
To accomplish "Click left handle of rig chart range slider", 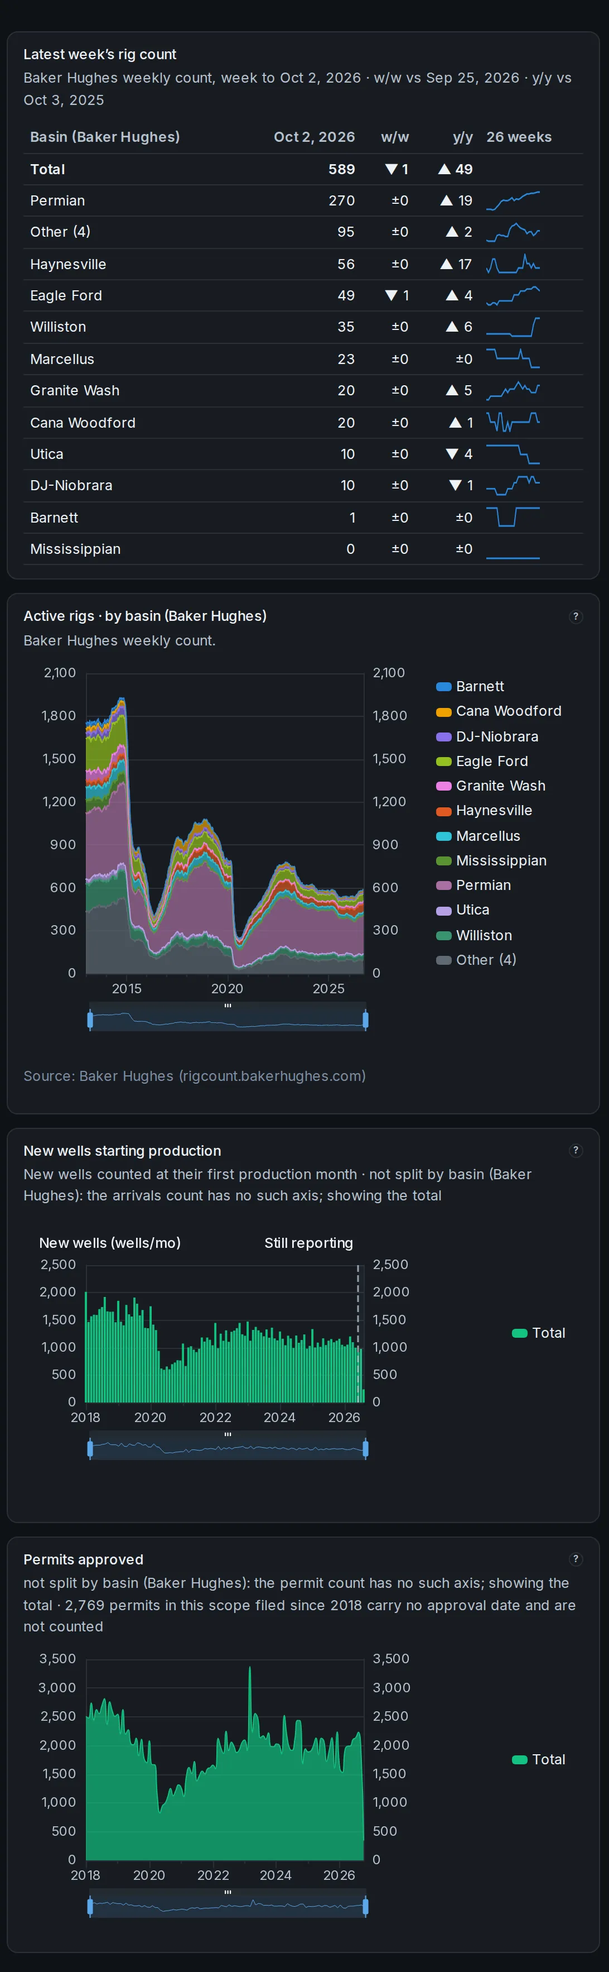I will pos(90,1019).
